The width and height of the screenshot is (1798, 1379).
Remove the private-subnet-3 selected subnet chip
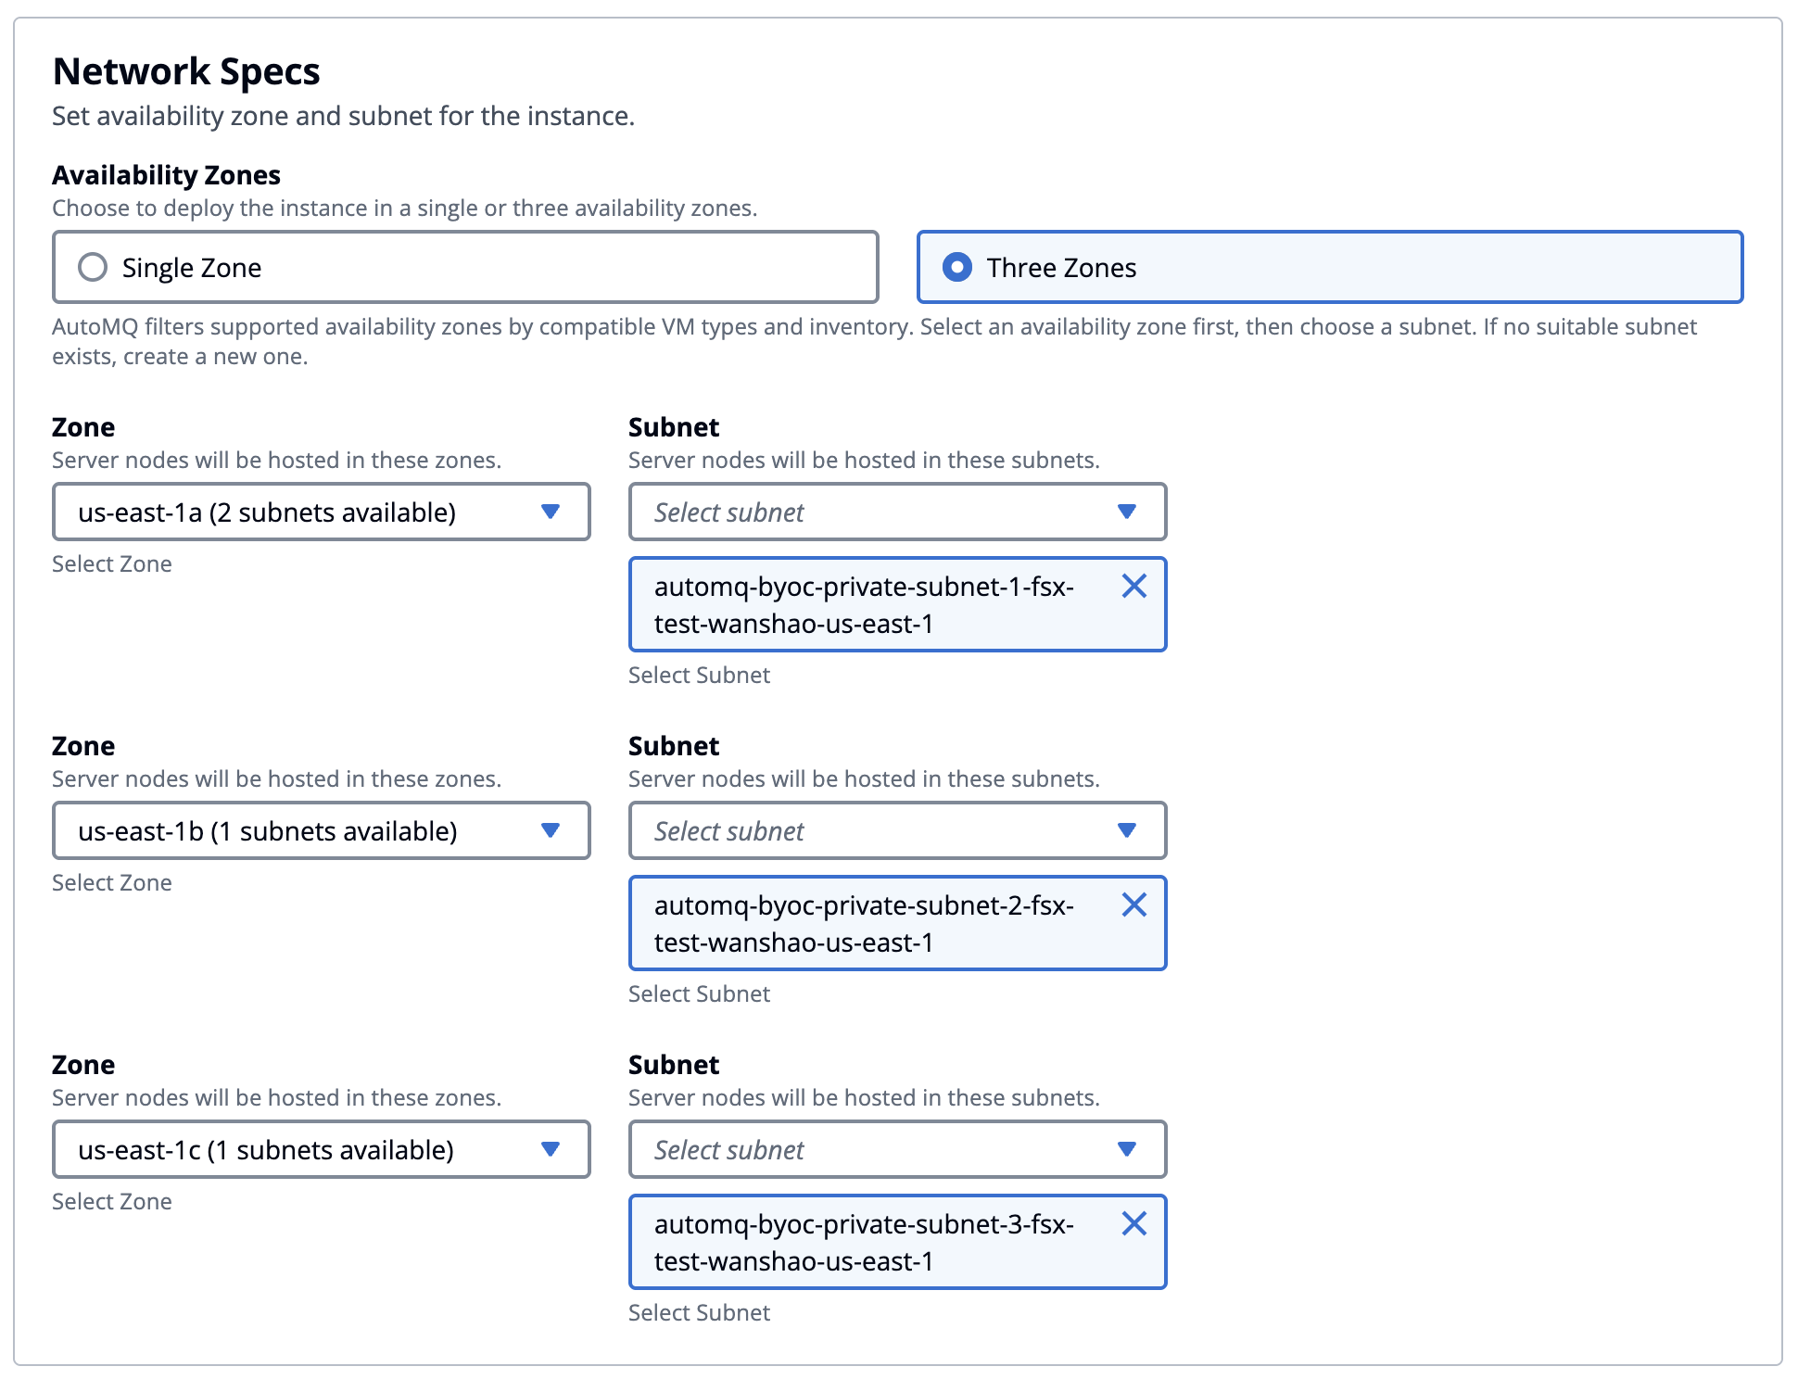click(1133, 1223)
